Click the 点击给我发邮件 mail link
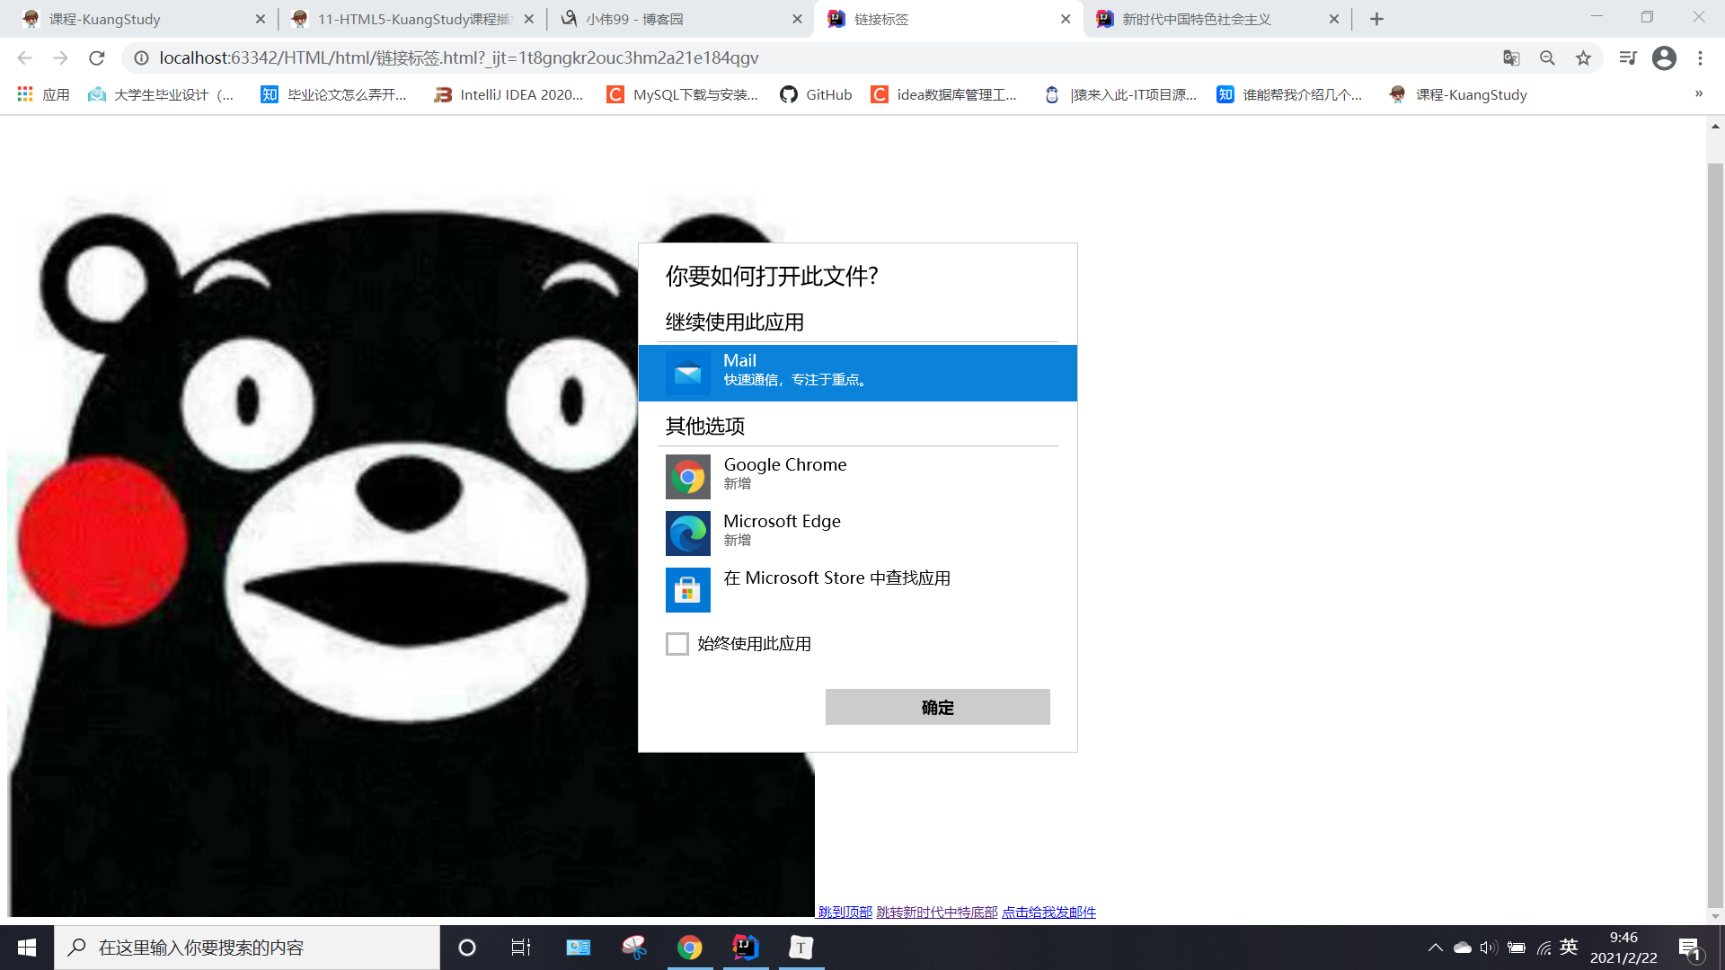This screenshot has height=970, width=1725. click(x=1048, y=912)
